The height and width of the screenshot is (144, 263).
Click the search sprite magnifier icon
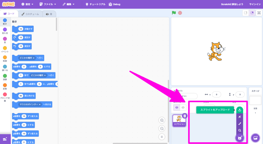click(x=239, y=130)
